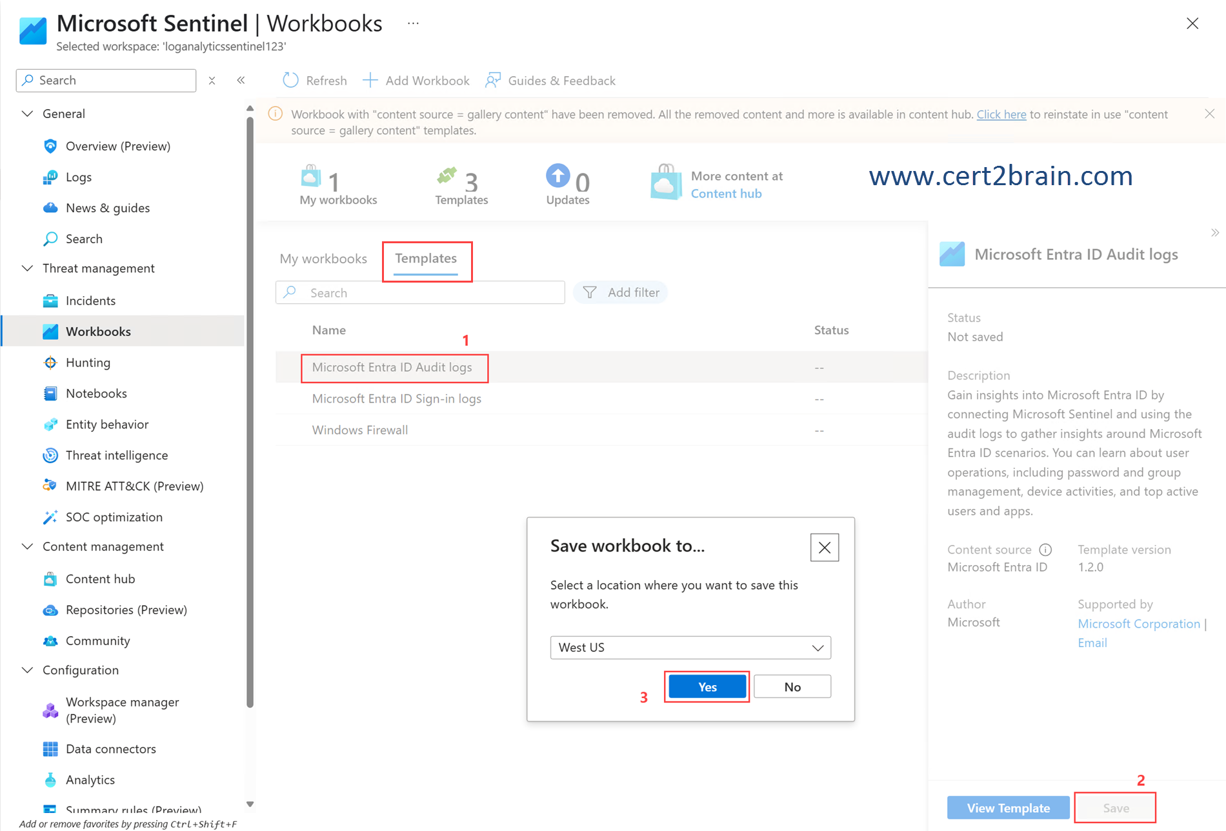The height and width of the screenshot is (831, 1226).
Task: Click the Refresh toolbar text
Action: tap(327, 81)
